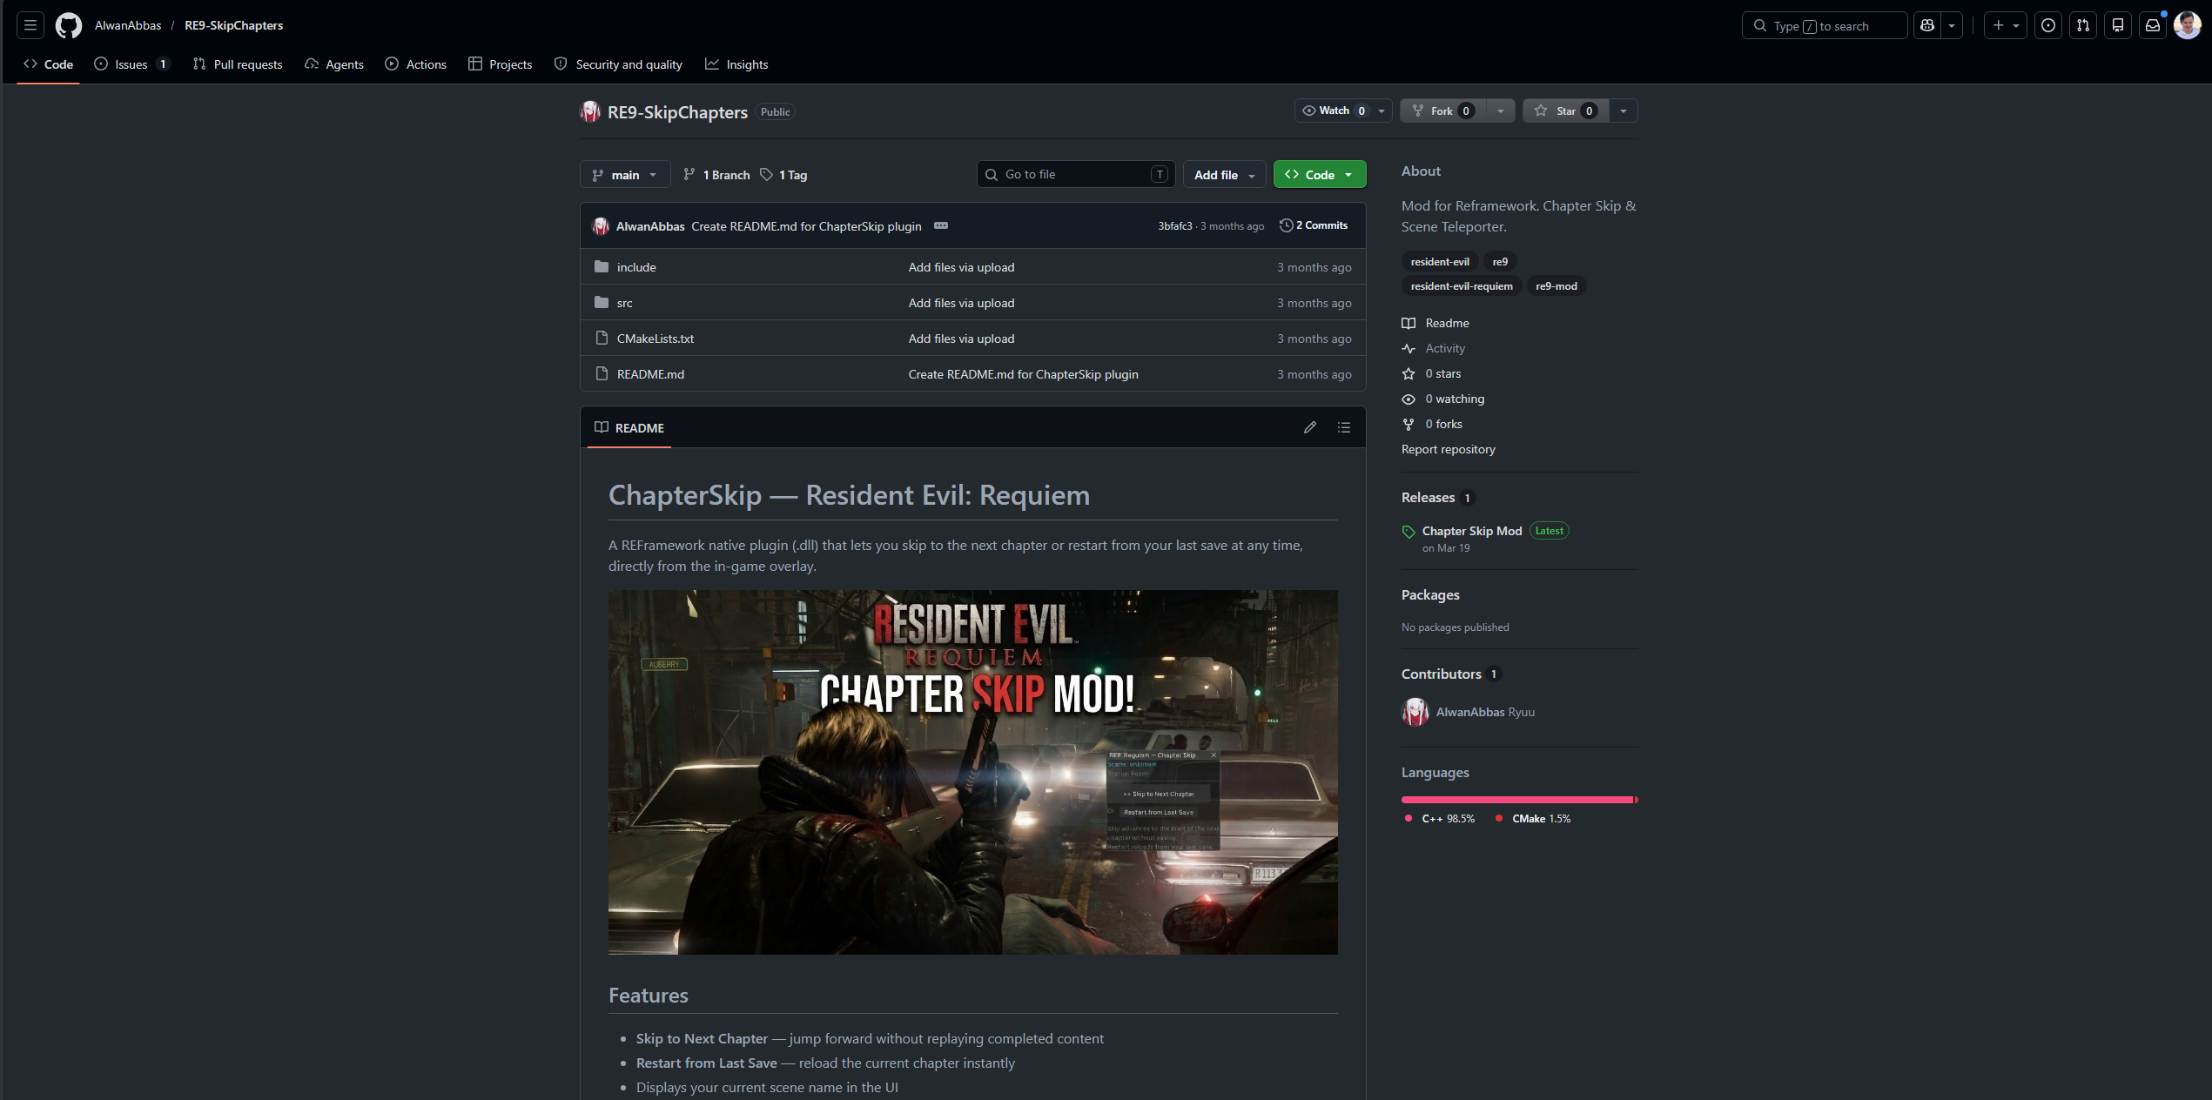
Task: Click the AlwanAbbas owner breadcrumb link
Action: point(128,25)
